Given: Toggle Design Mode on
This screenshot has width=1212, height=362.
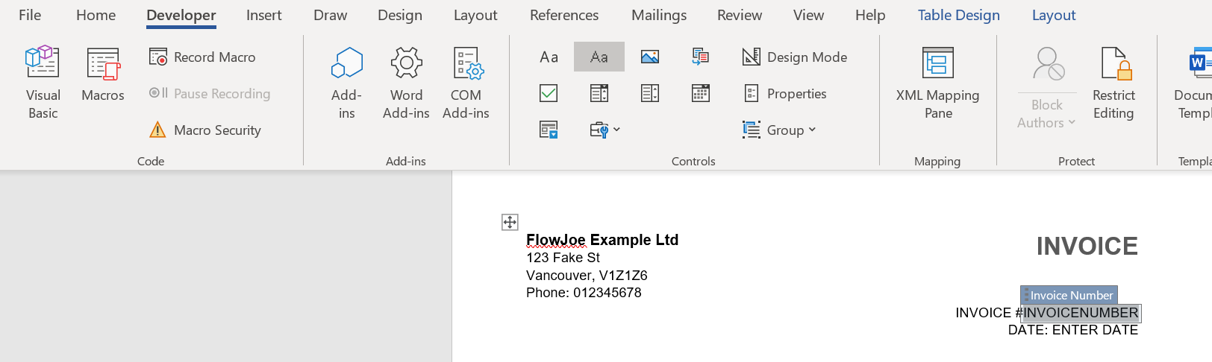Looking at the screenshot, I should tap(795, 57).
